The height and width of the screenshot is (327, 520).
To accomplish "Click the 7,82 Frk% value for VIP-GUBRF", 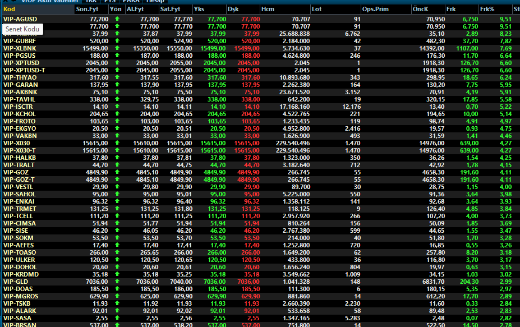I will point(505,41).
